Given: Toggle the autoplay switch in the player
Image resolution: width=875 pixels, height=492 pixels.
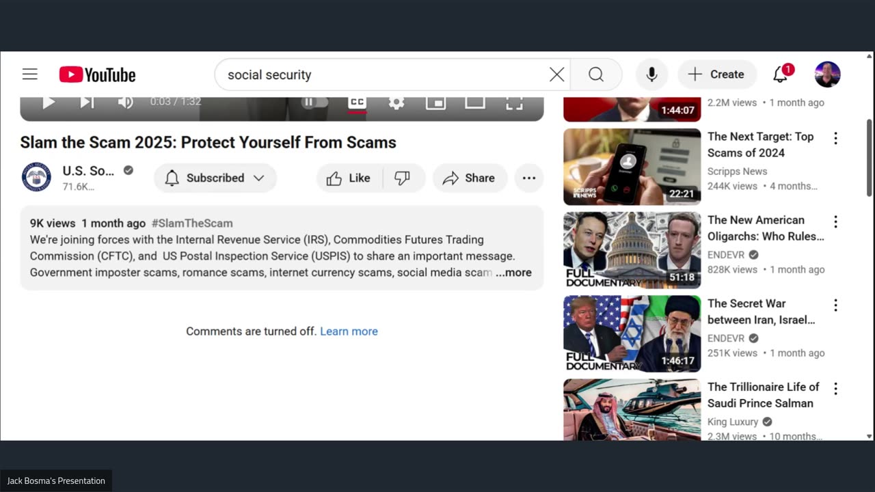Looking at the screenshot, I should coord(314,102).
